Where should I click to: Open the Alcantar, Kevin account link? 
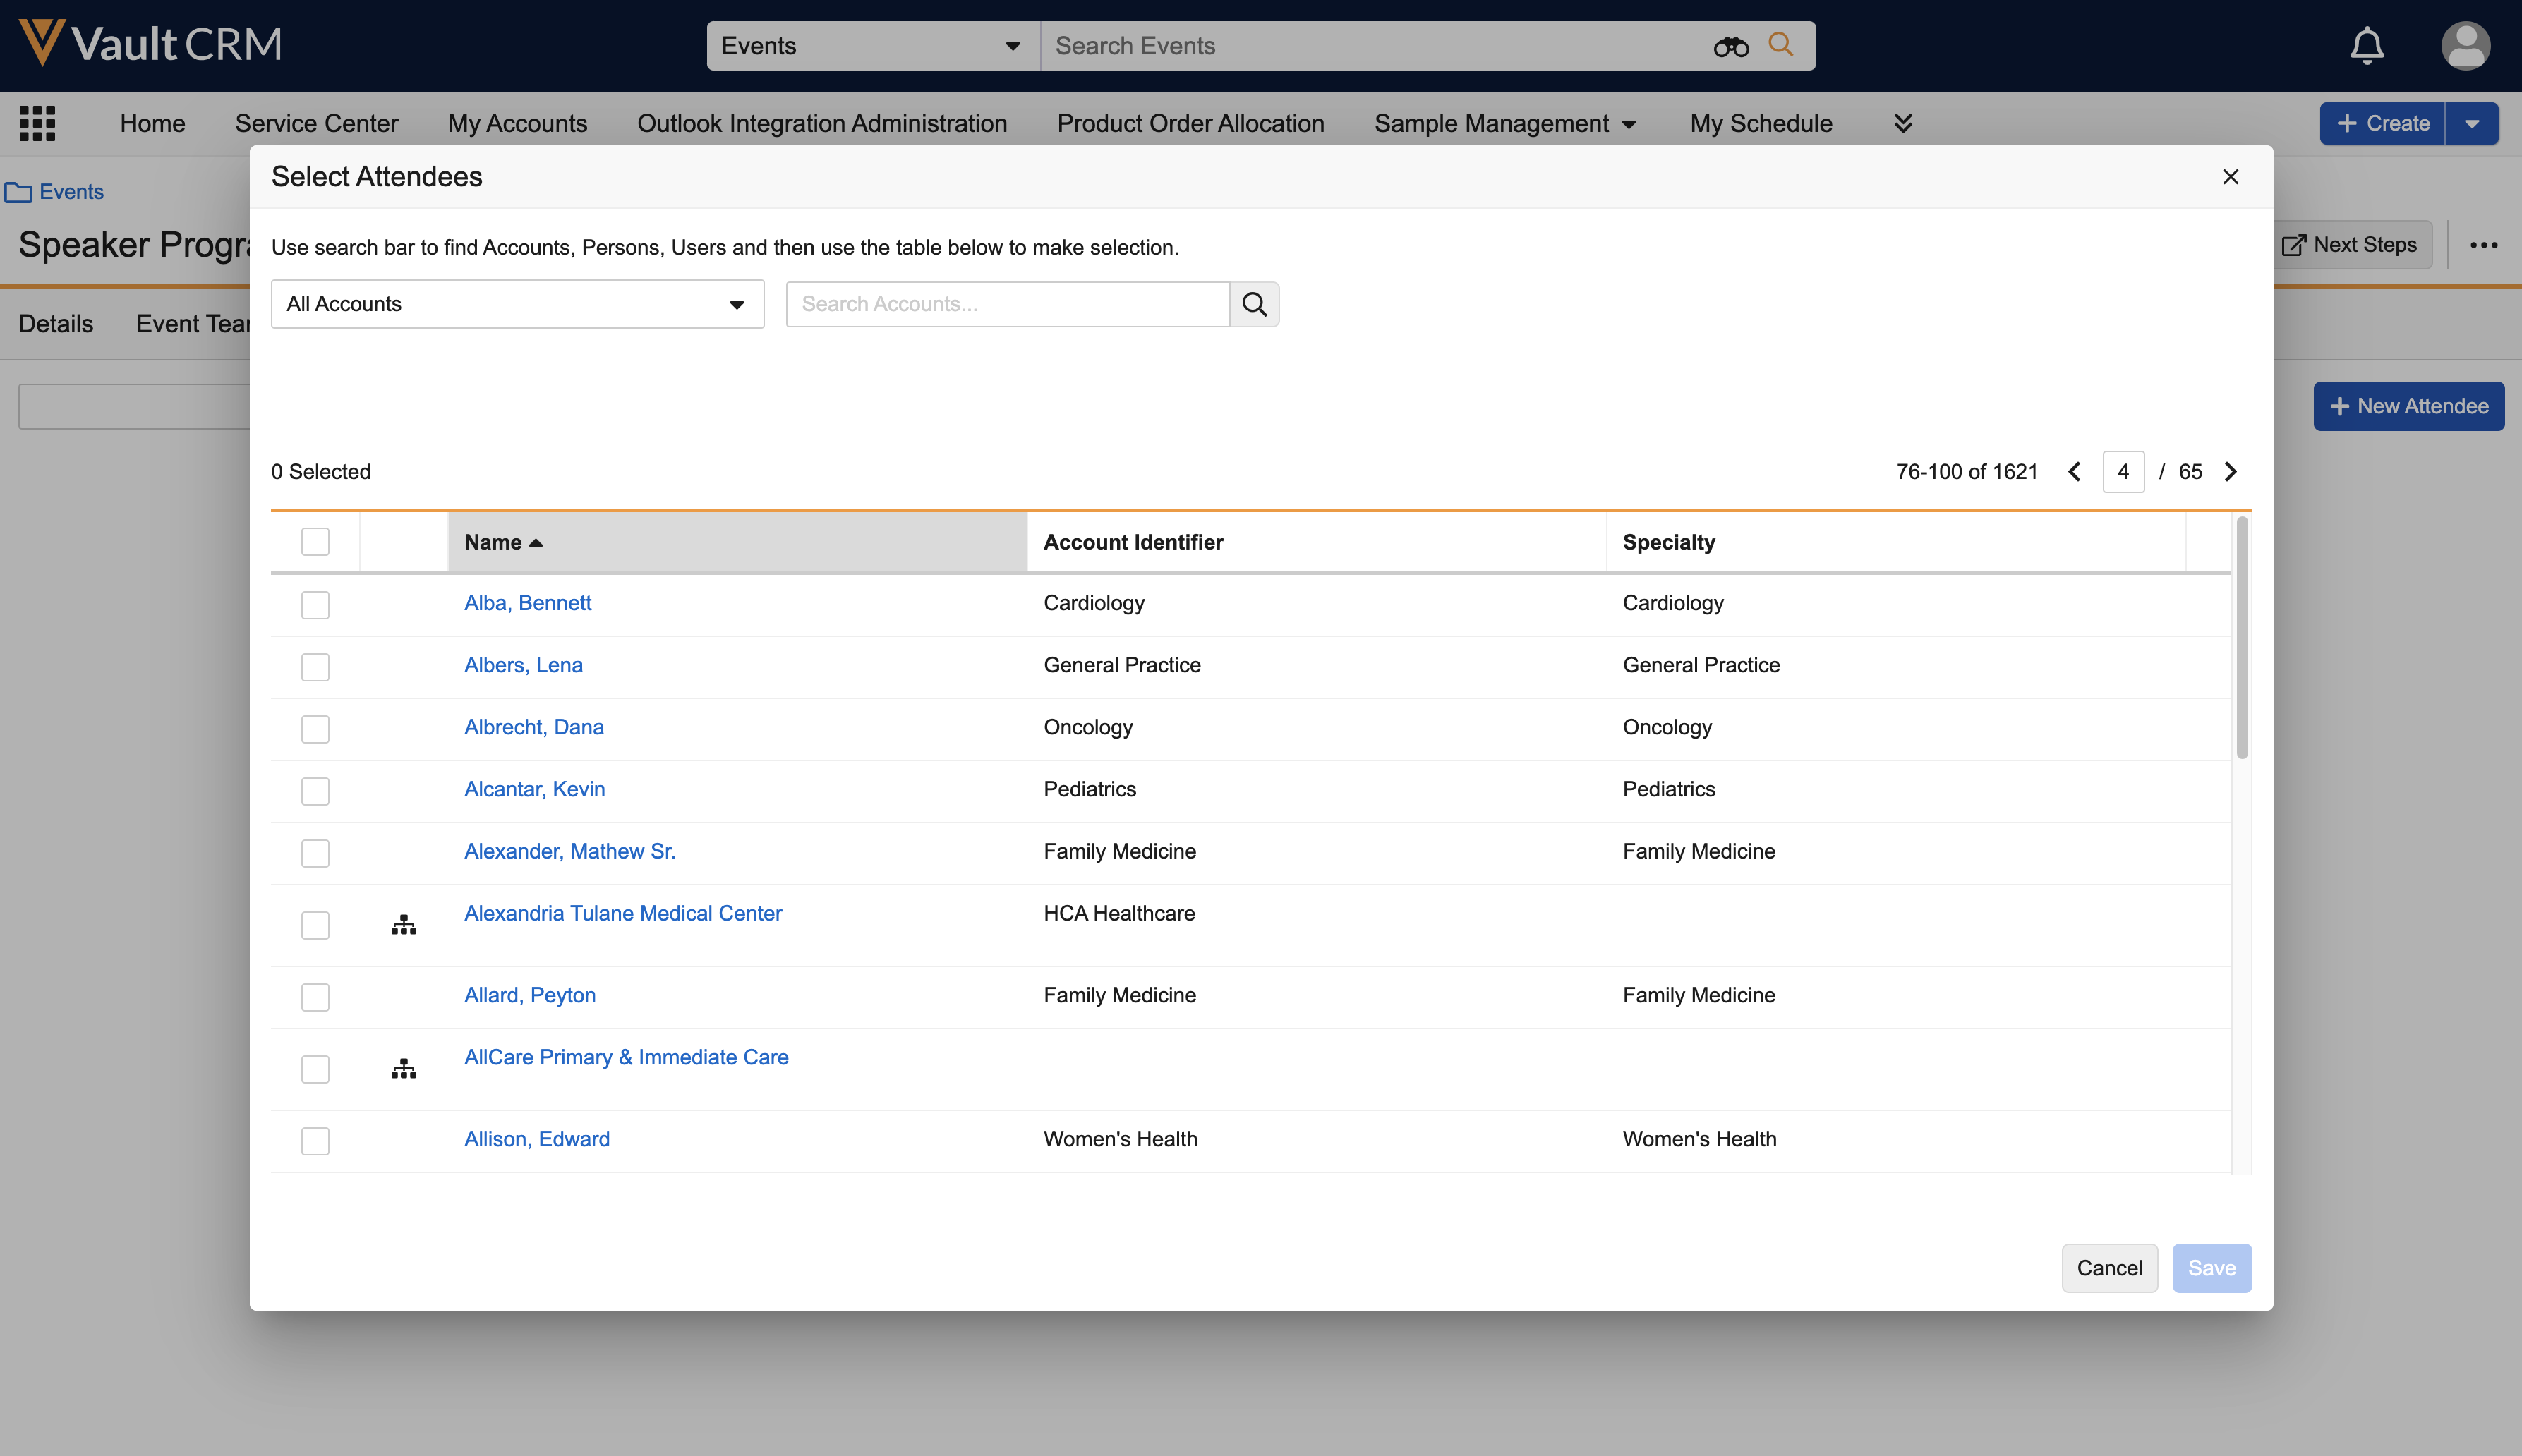click(x=534, y=789)
